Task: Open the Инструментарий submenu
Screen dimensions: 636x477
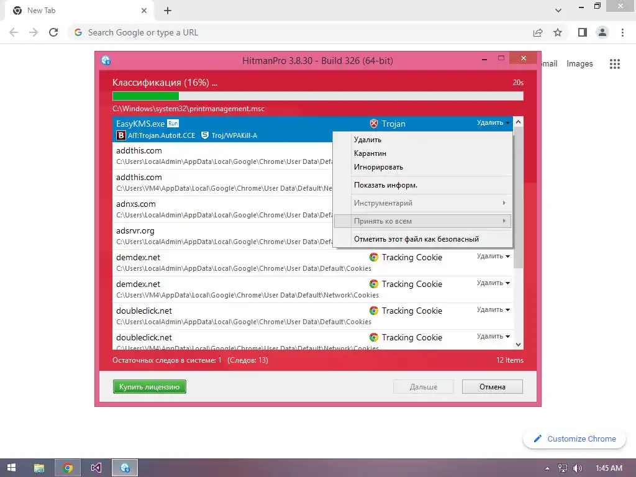Action: (x=422, y=203)
